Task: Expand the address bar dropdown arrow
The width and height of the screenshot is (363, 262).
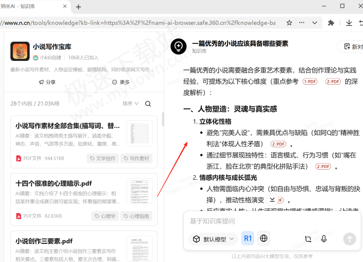Action: point(314,23)
